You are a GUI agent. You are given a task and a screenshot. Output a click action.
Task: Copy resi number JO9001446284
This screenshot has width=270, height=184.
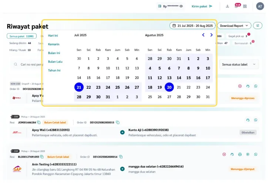pos(38,122)
